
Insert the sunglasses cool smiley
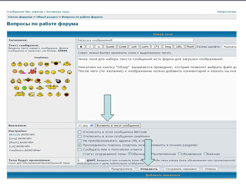47,64
